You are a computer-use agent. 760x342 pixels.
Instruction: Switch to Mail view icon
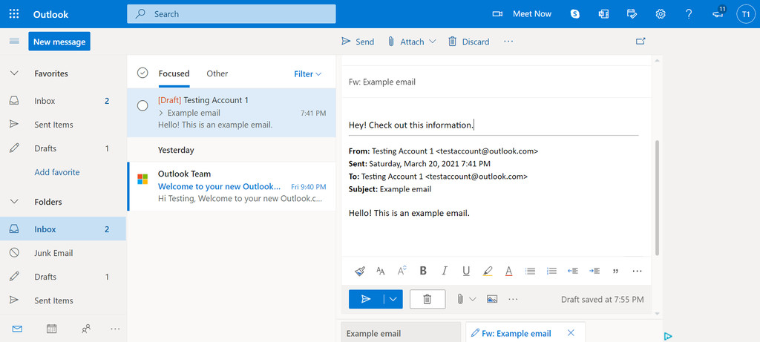pyautogui.click(x=18, y=329)
